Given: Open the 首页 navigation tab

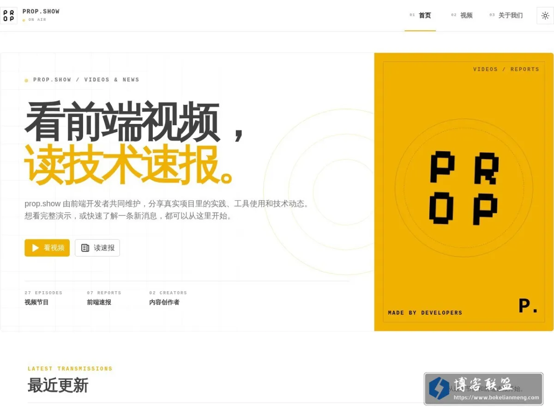Looking at the screenshot, I should pos(420,16).
